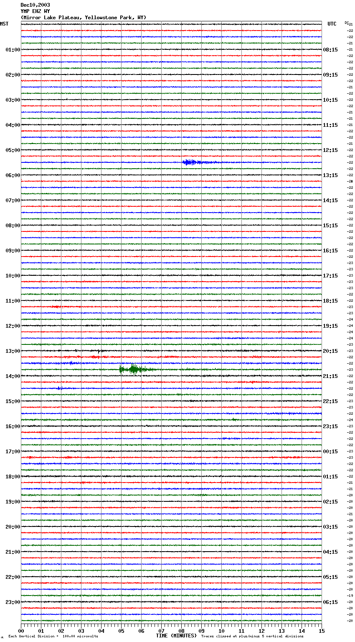The image size is (355, 642).
Task: Click the Mirror Lake Plateau location subtitle
Action: point(84,18)
